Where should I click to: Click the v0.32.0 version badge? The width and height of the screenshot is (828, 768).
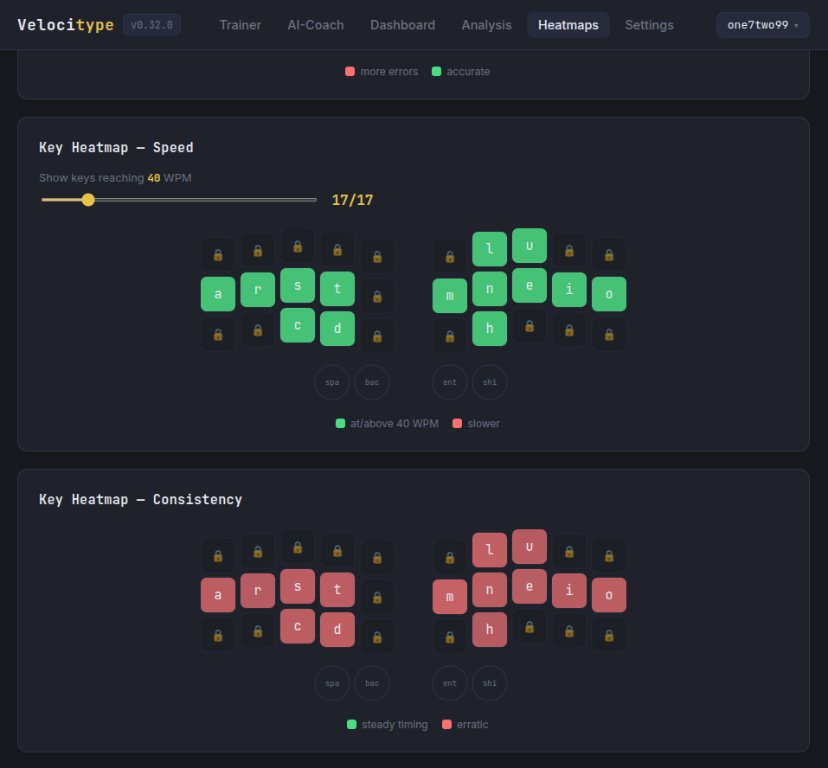(151, 25)
